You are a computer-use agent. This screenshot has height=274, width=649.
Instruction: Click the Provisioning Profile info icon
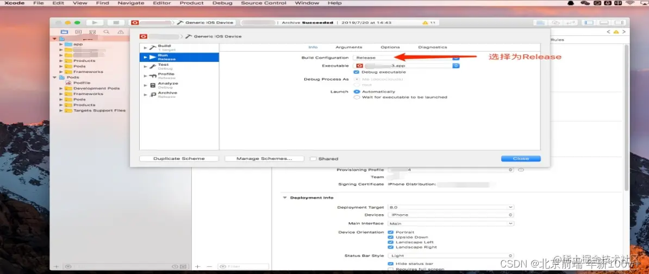click(521, 170)
